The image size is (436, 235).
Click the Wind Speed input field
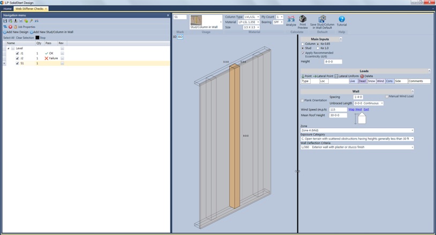[x=337, y=109]
